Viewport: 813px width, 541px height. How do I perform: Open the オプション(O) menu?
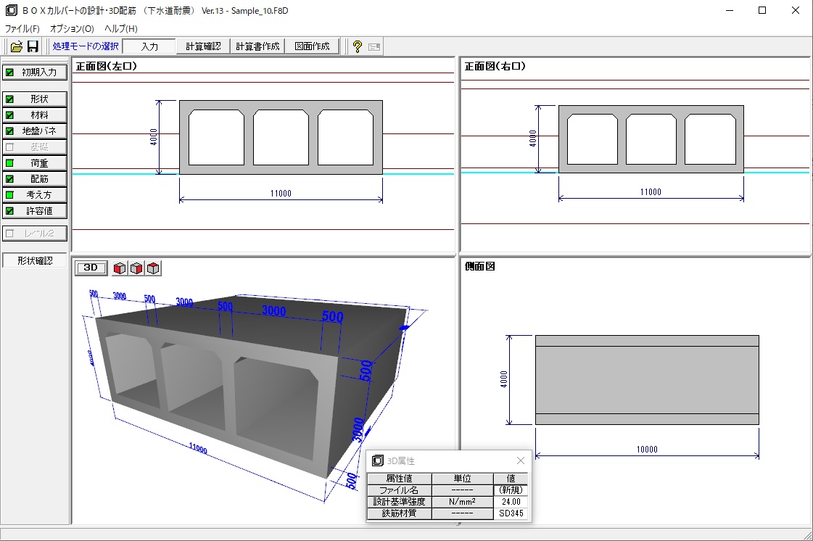coord(72,29)
